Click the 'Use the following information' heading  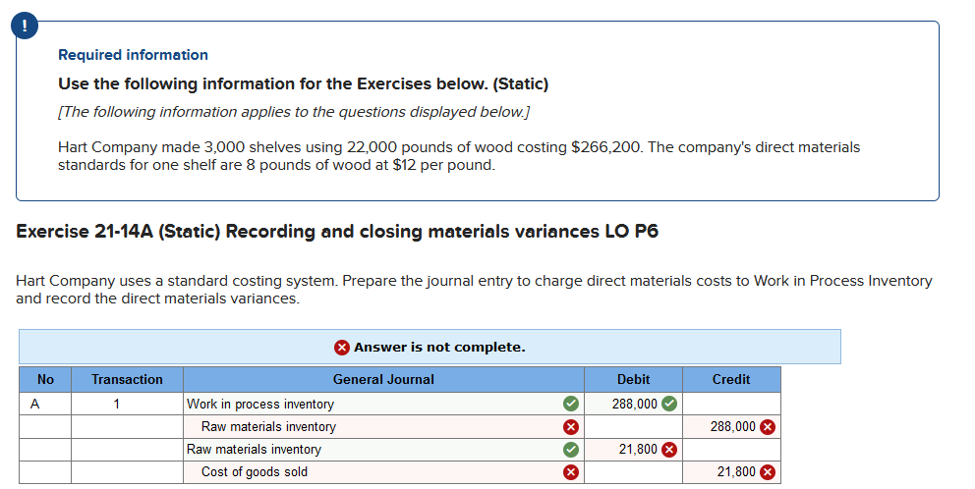point(304,83)
